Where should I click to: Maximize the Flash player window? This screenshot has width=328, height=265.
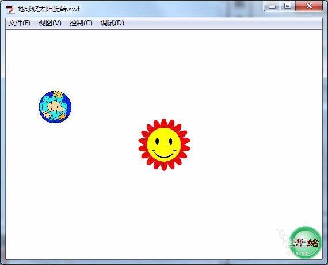pyautogui.click(x=288, y=6)
